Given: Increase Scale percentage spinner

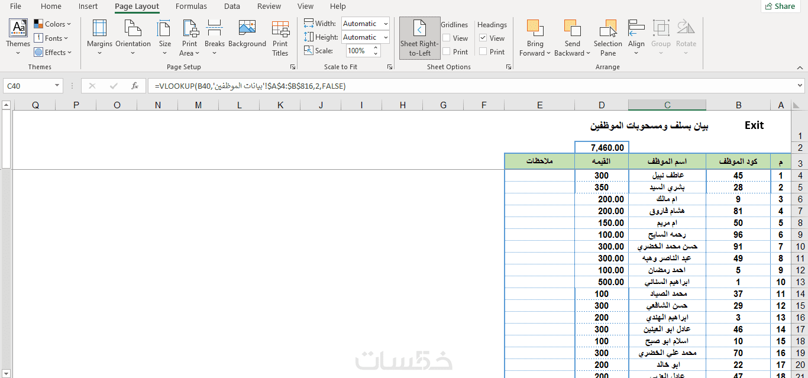Looking at the screenshot, I should [375, 49].
